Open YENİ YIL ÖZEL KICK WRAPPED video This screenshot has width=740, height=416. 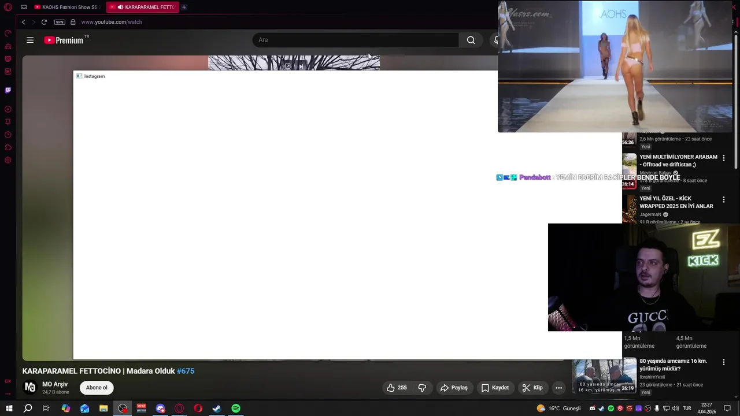pyautogui.click(x=676, y=202)
